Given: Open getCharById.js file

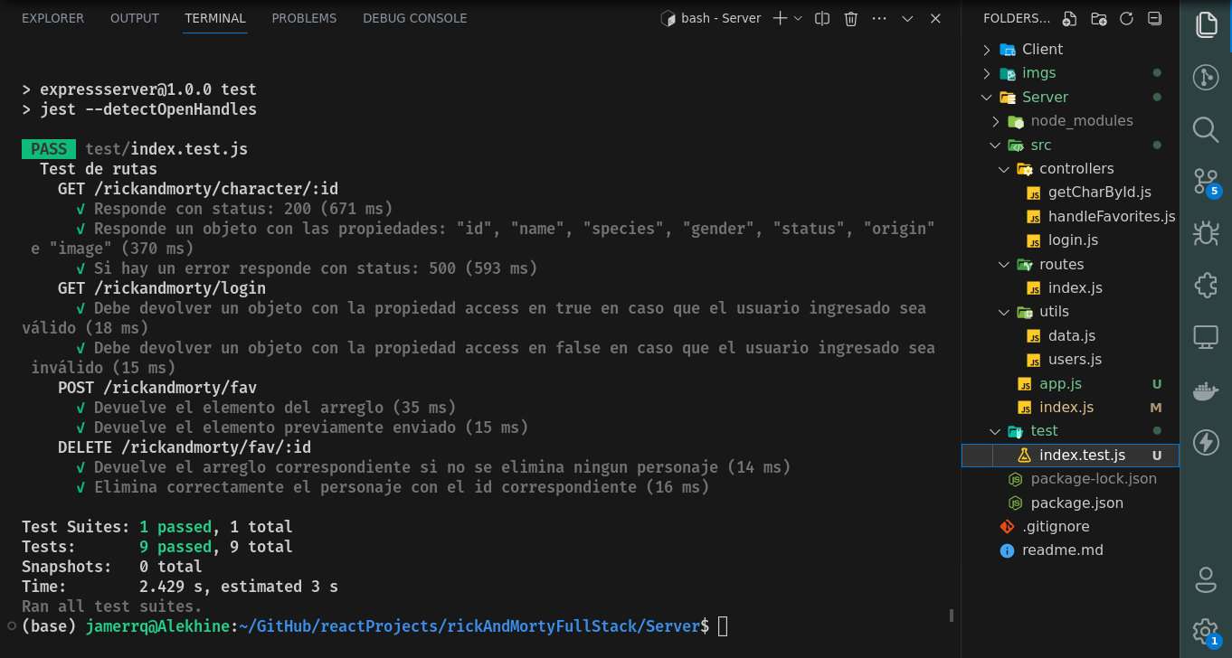Looking at the screenshot, I should click(x=1099, y=192).
